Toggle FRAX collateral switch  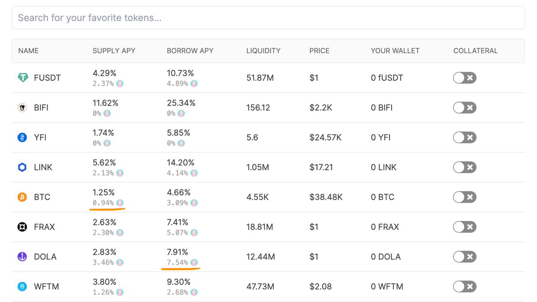(465, 227)
